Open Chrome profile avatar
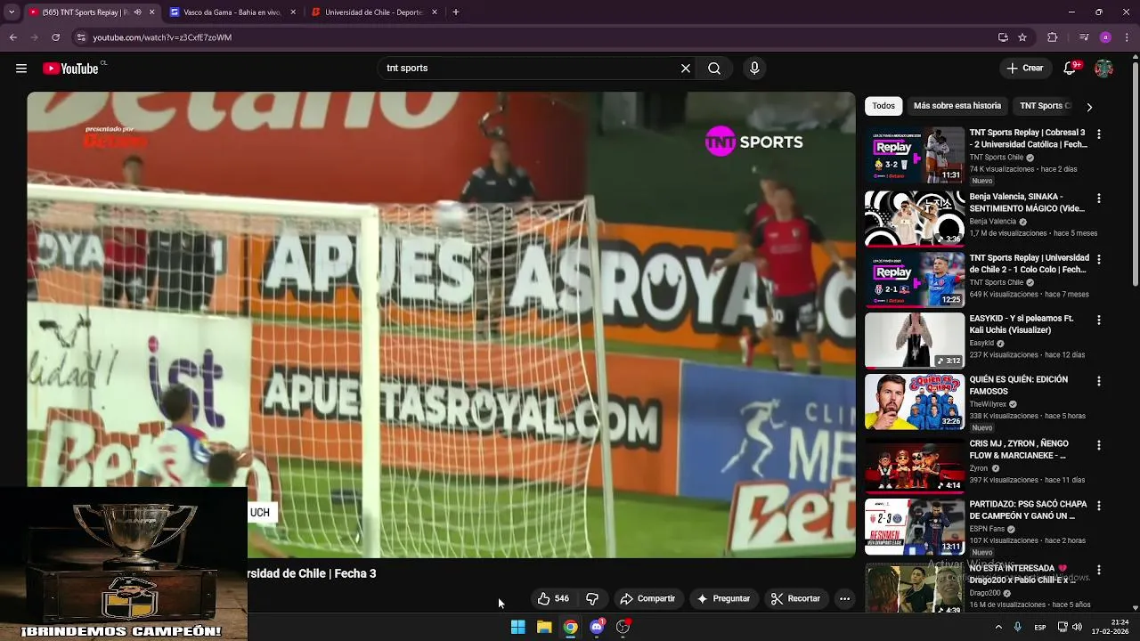 click(1105, 37)
